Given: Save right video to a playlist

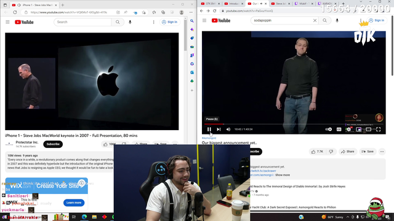Looking at the screenshot, I should pyautogui.click(x=368, y=152).
